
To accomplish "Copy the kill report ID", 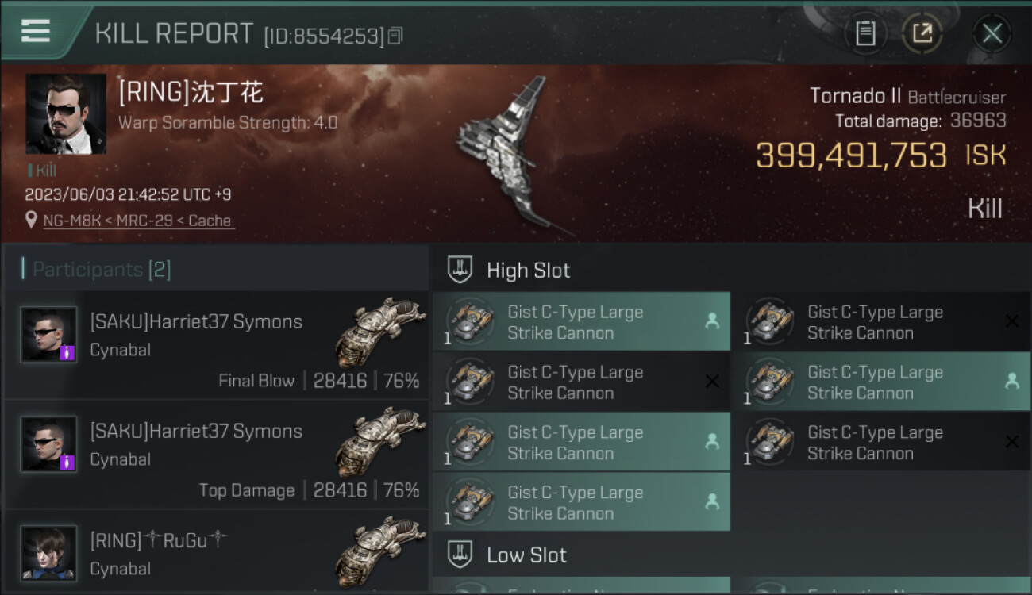I will coord(395,36).
